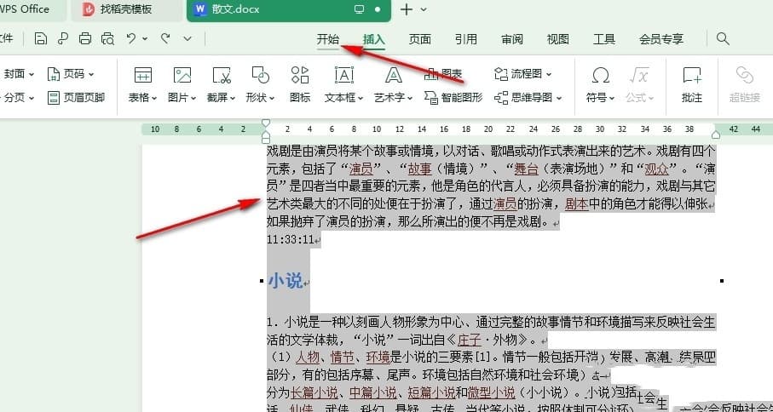The width and height of the screenshot is (773, 412).
Task: Click the 故事 hyperlink
Action: 419,169
